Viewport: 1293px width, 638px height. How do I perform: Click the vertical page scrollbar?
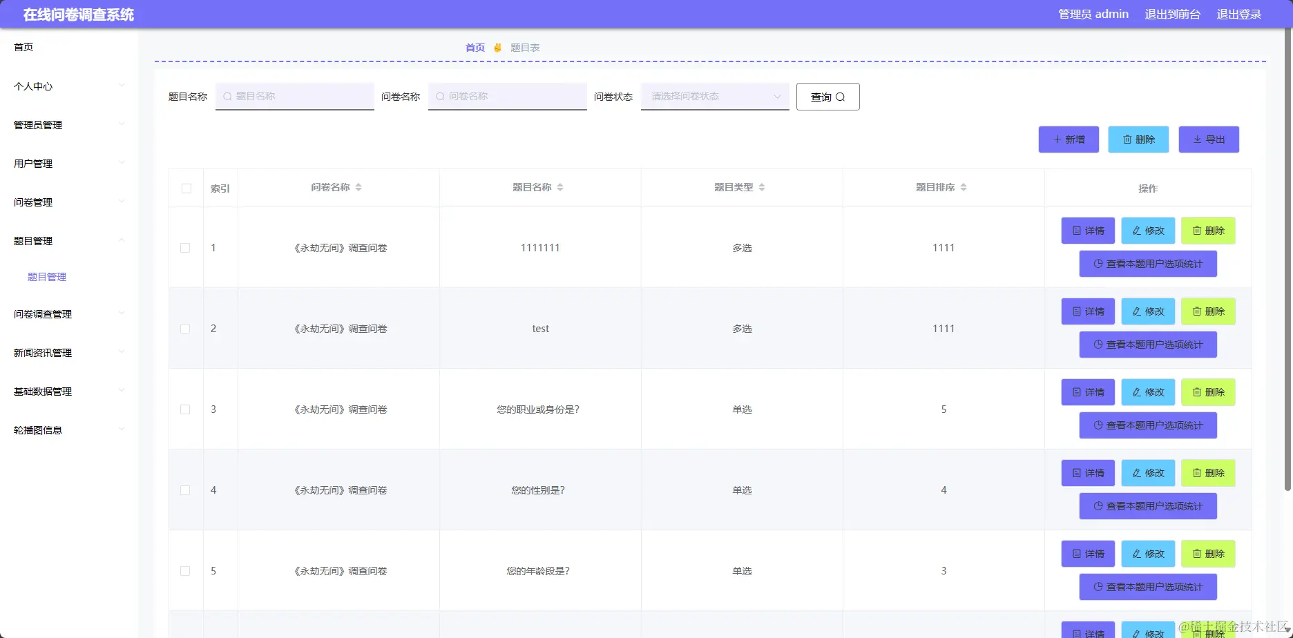tap(1287, 260)
